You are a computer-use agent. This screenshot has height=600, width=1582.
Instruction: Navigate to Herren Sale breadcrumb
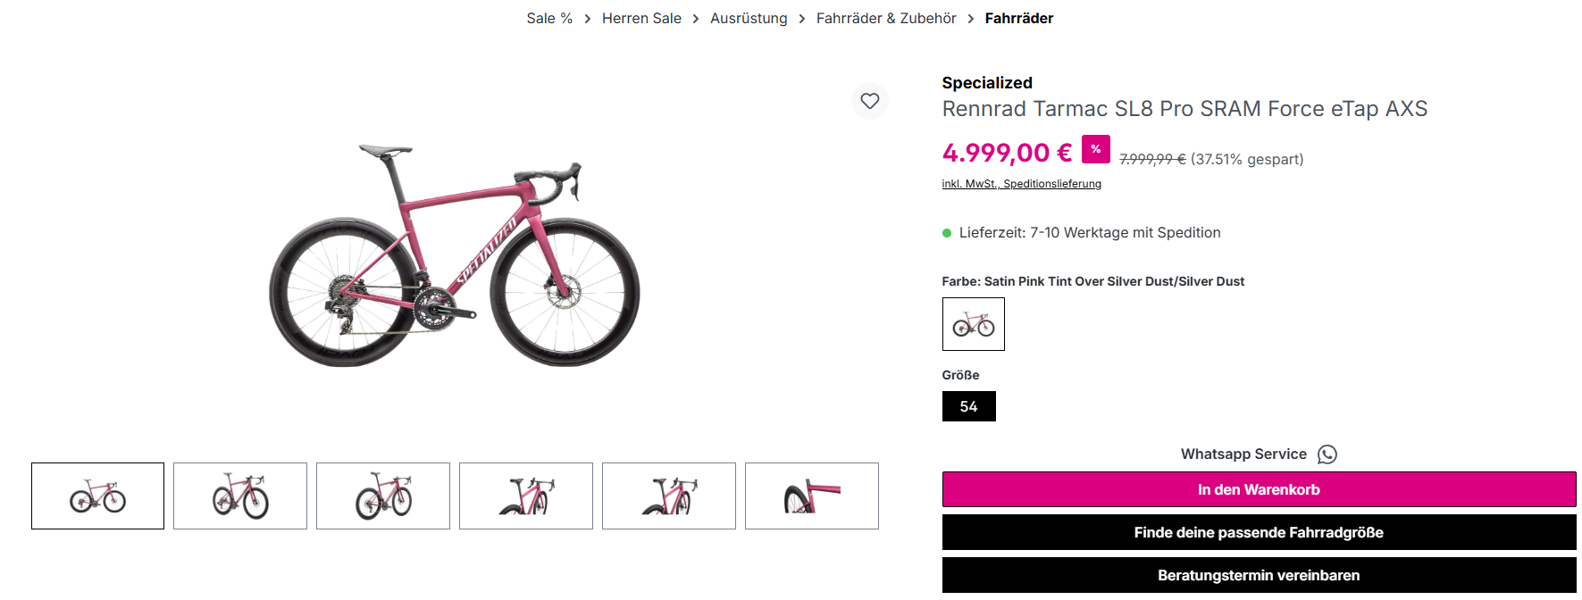pos(641,19)
